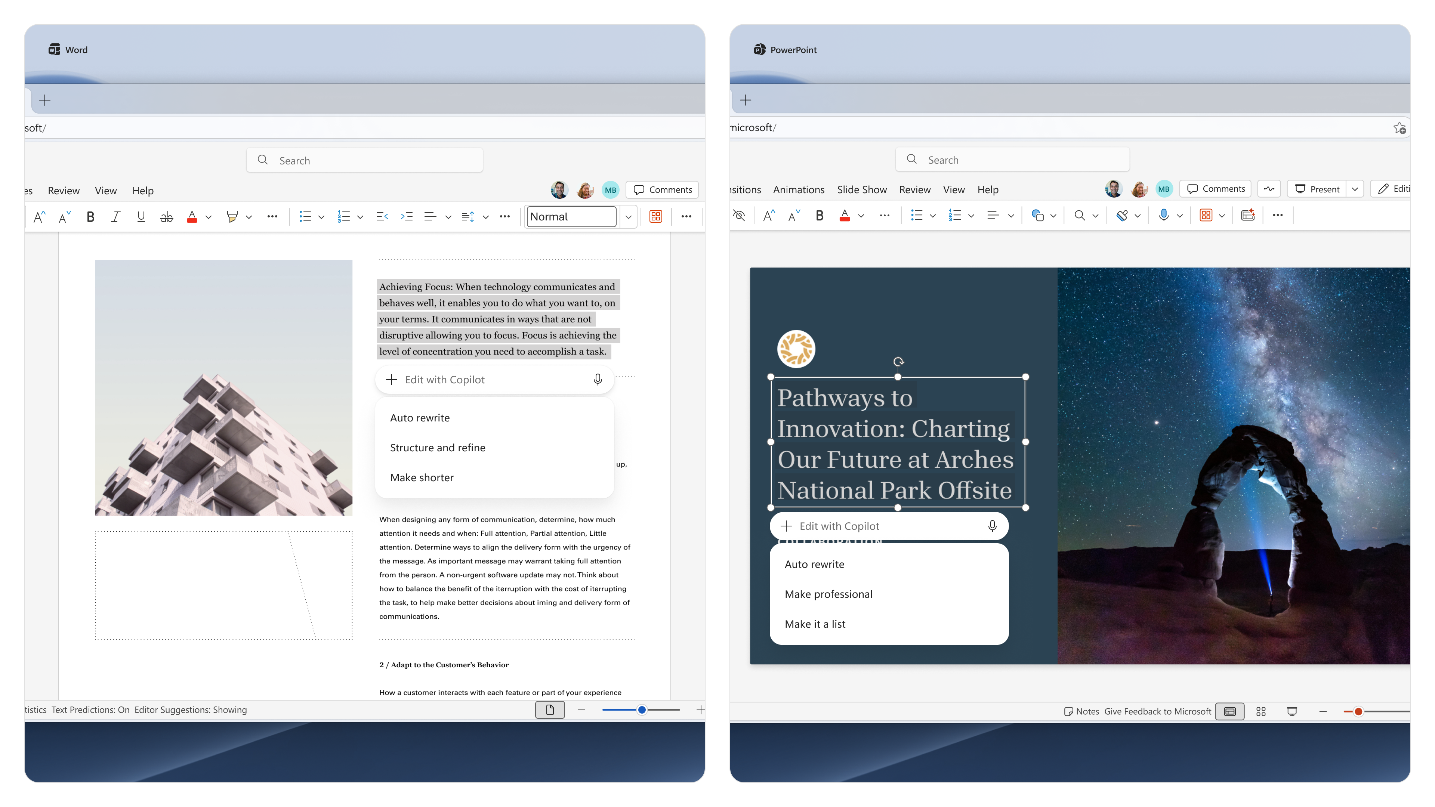Click the Comments button in Word
Screen dimensions: 1435x807
[x=662, y=190]
